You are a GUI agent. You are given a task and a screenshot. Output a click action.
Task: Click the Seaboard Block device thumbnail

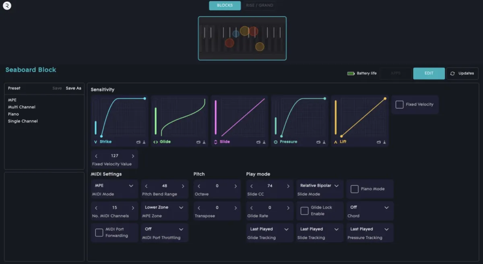point(242,38)
